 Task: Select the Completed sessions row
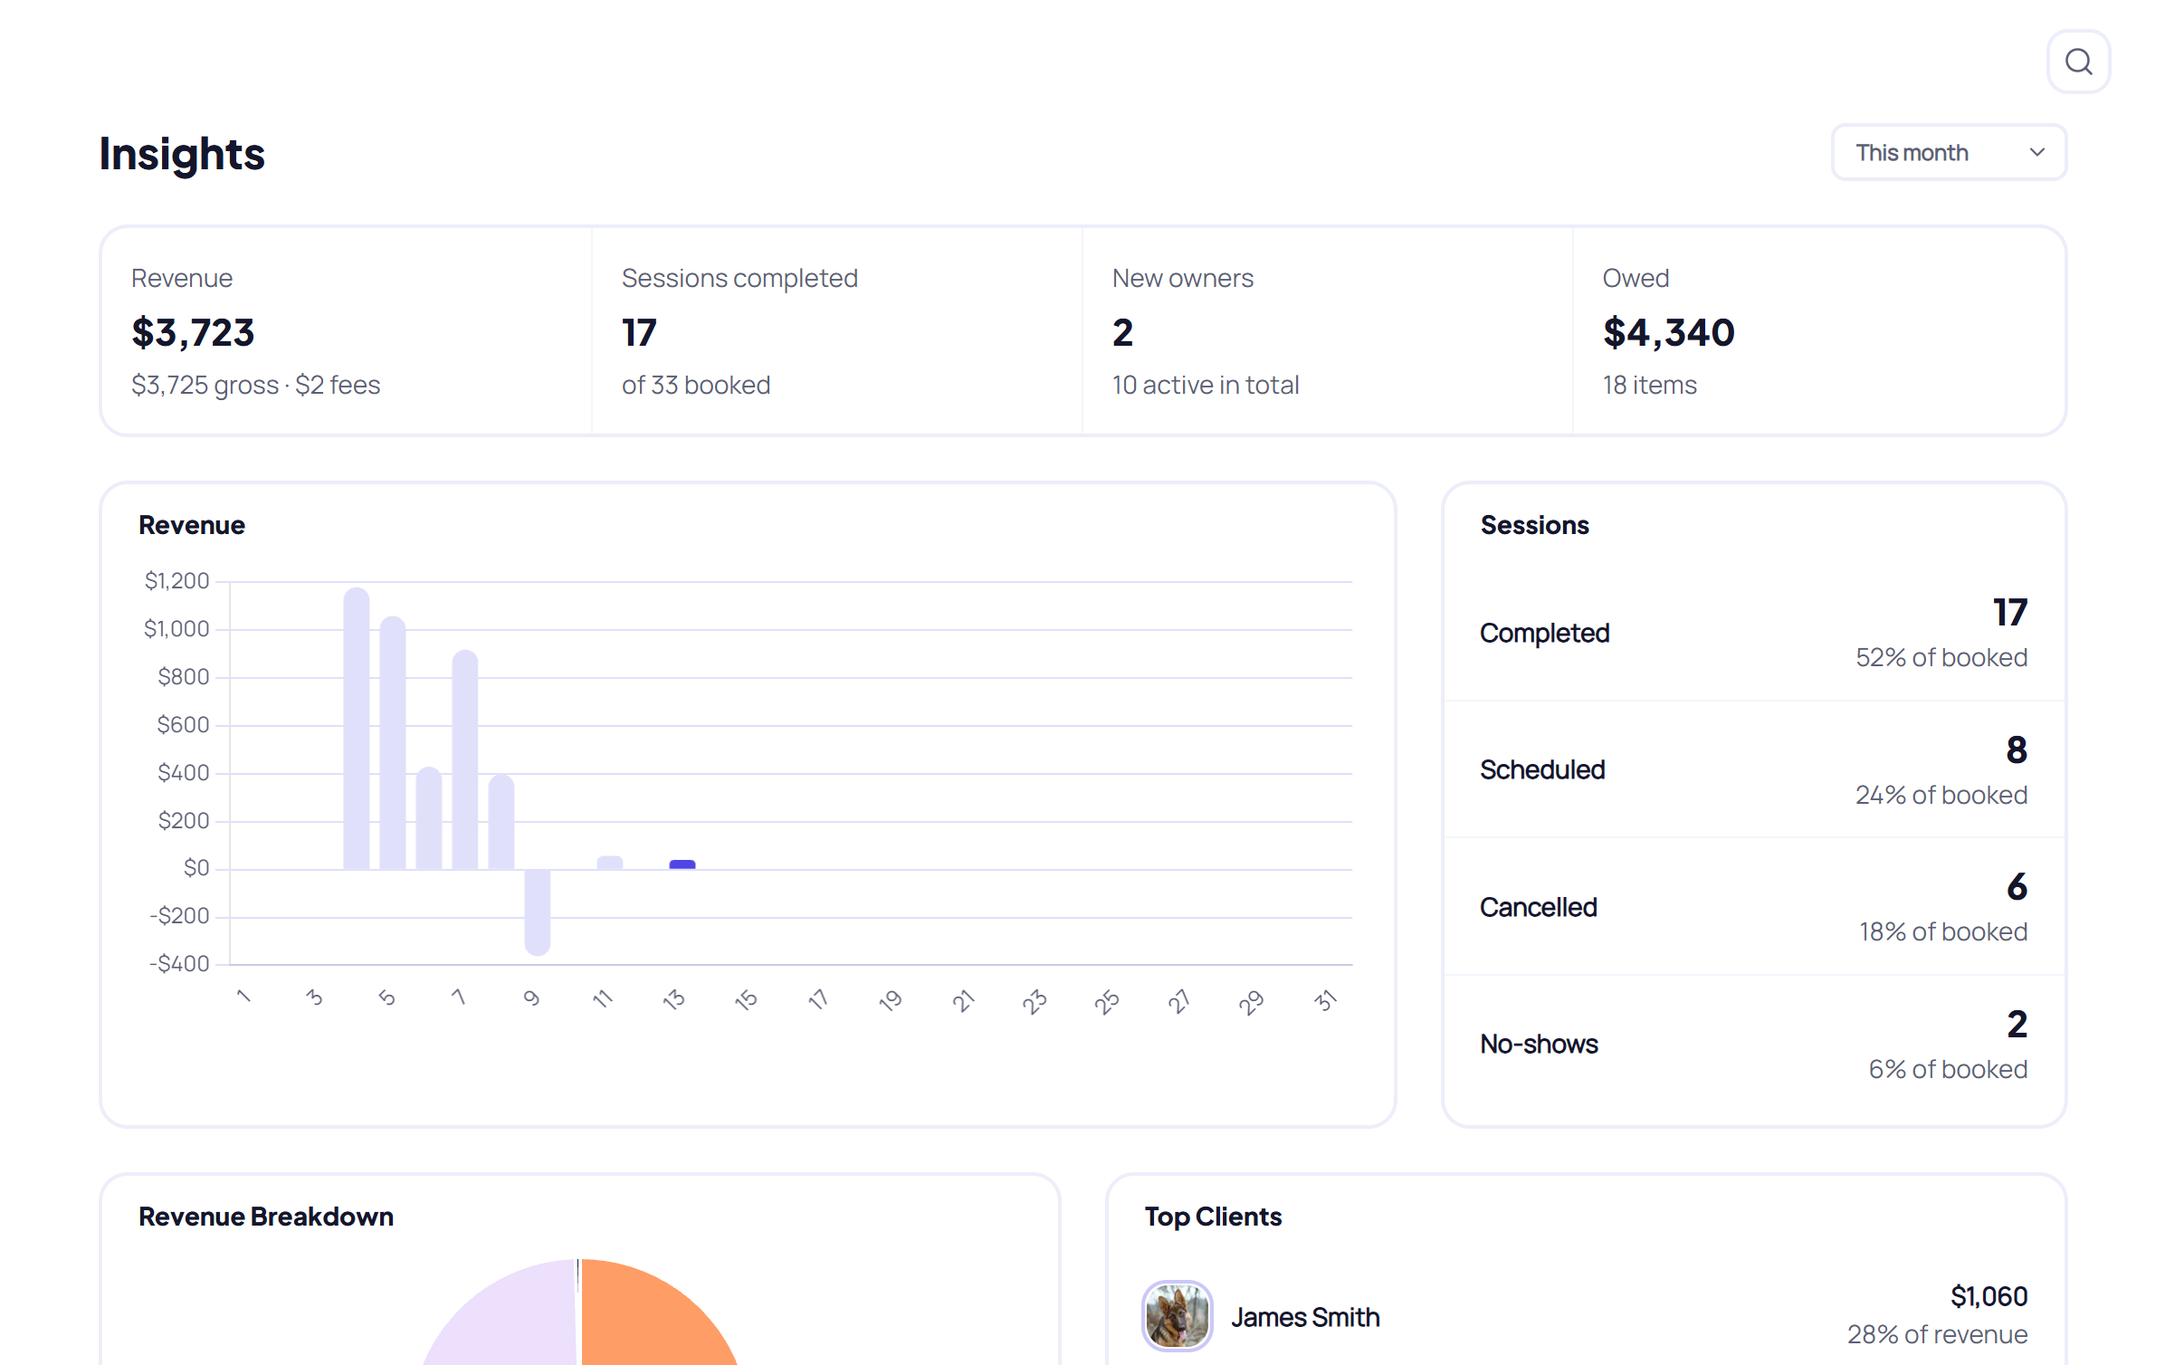[x=1754, y=633]
